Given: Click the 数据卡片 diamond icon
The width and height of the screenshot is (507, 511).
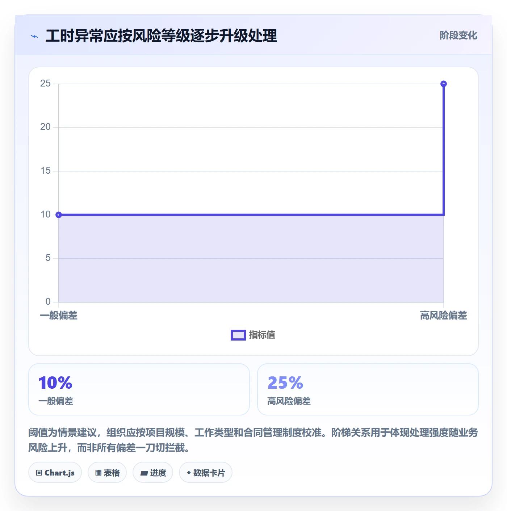Looking at the screenshot, I should (x=189, y=472).
